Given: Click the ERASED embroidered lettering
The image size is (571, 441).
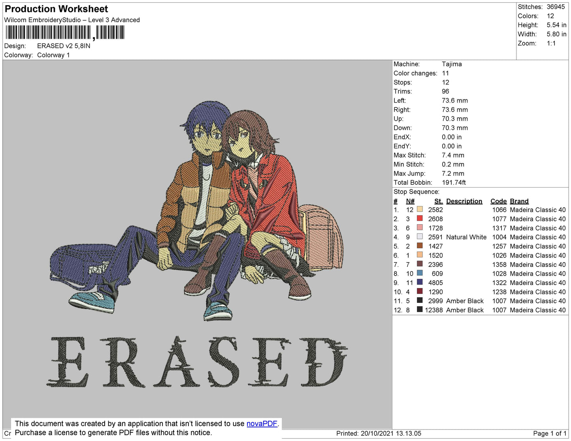Looking at the screenshot, I should pyautogui.click(x=196, y=362).
